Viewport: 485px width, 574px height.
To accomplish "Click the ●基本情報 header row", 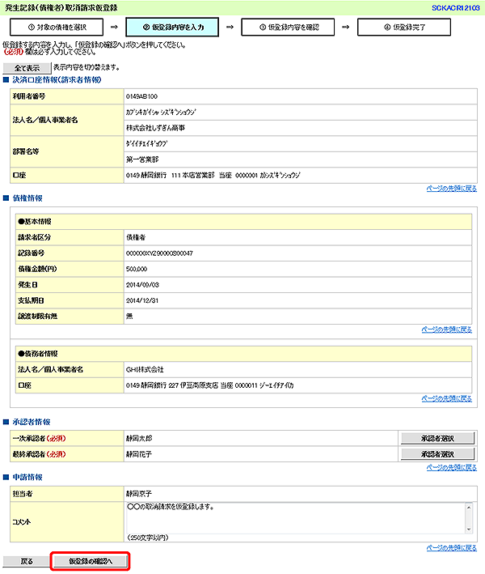I will tap(244, 222).
